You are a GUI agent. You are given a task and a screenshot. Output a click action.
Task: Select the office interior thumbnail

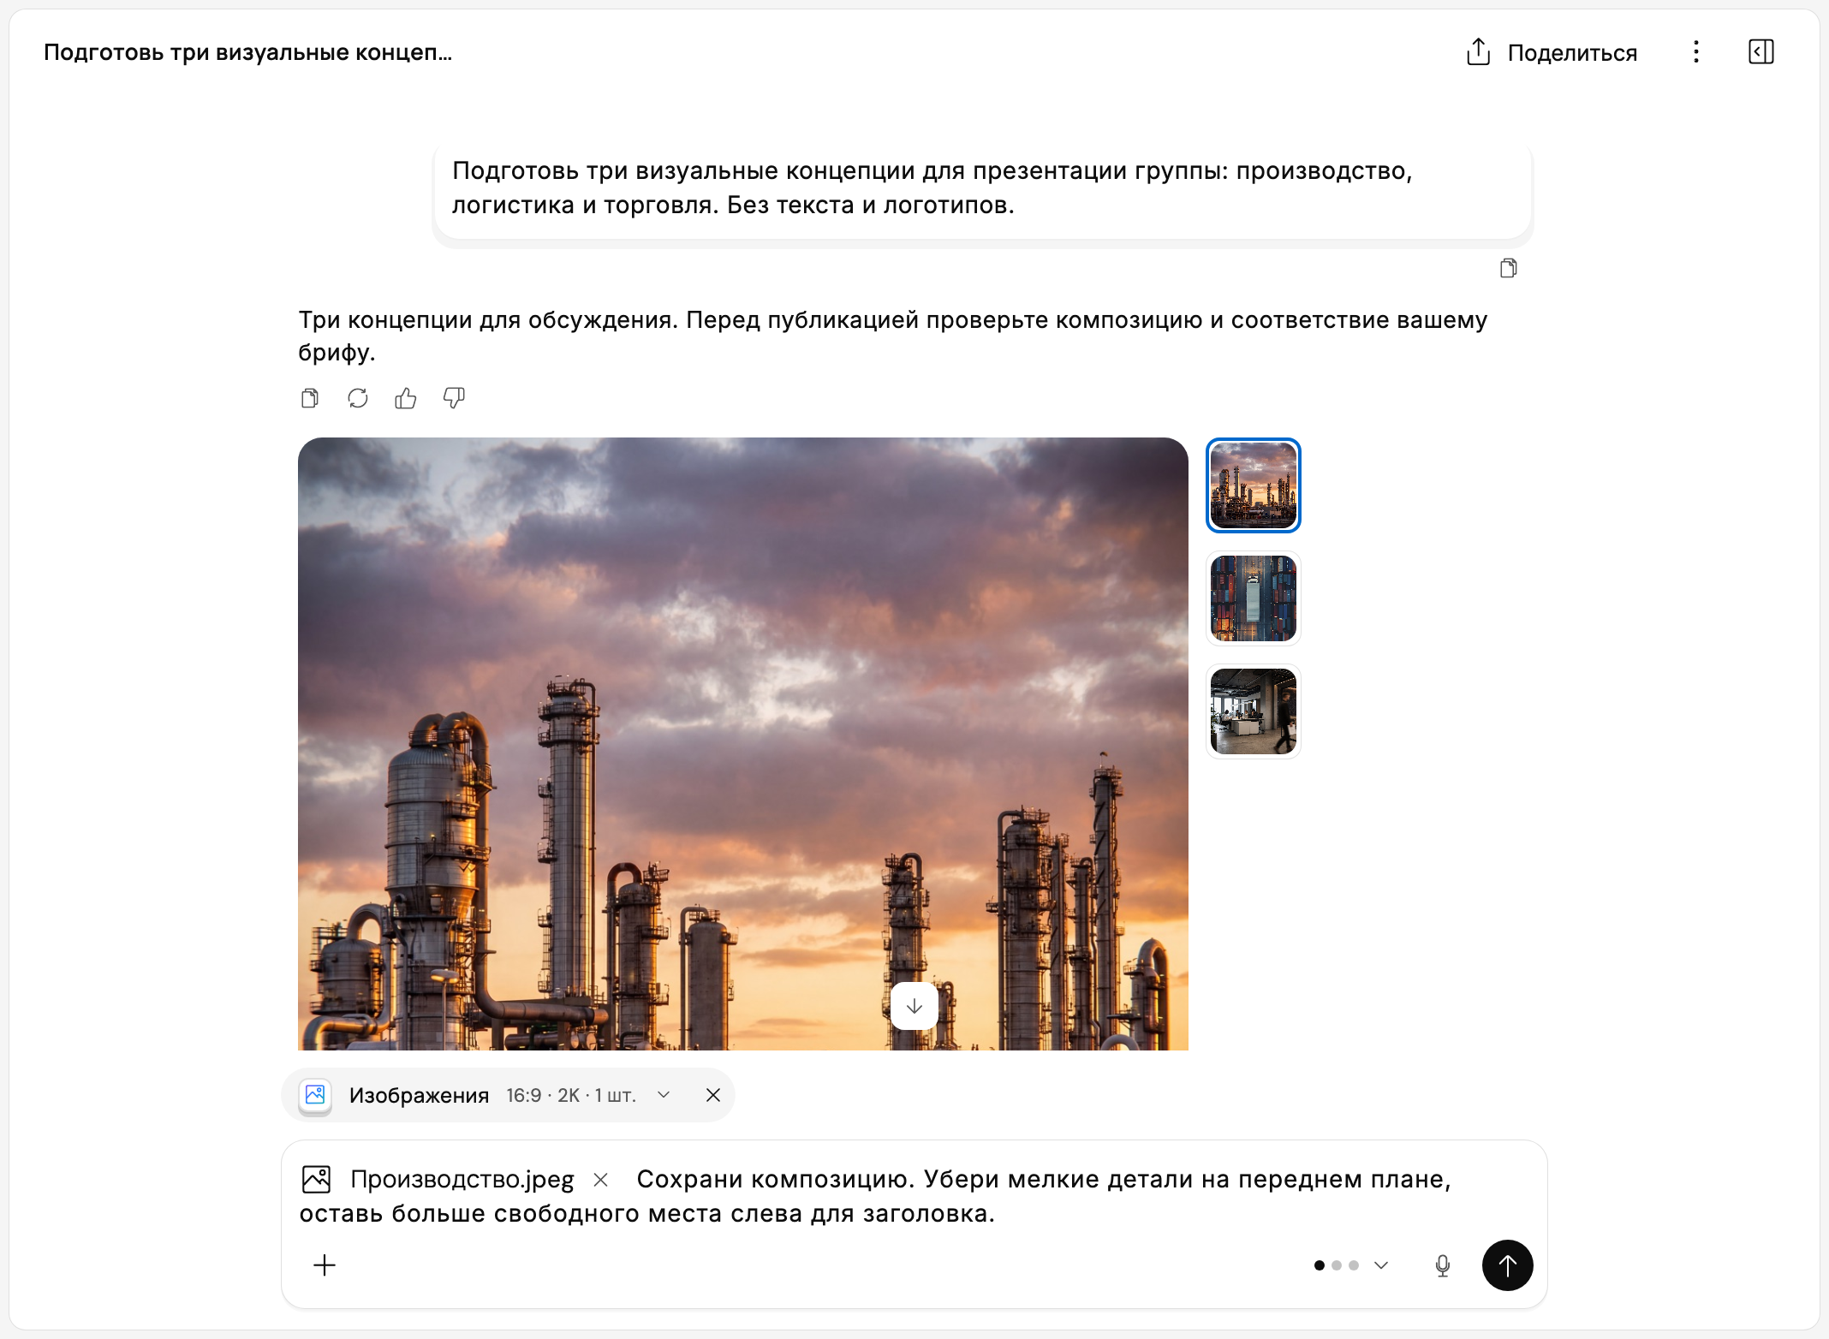tap(1254, 711)
